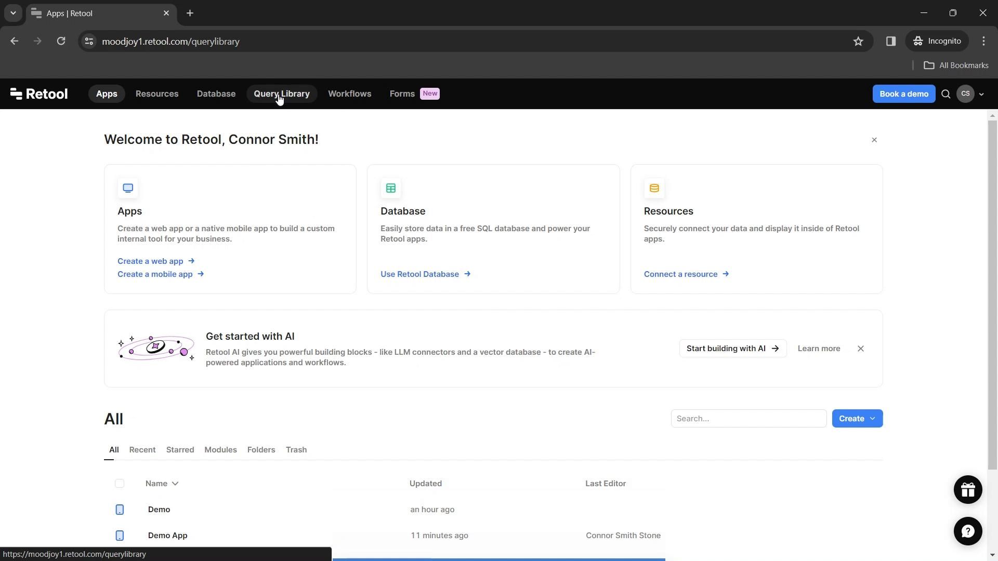Image resolution: width=998 pixels, height=561 pixels.
Task: Switch to the Starred tab
Action: [x=180, y=450]
